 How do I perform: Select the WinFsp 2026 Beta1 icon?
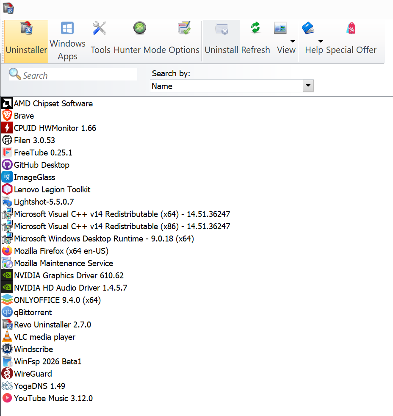pos(7,361)
